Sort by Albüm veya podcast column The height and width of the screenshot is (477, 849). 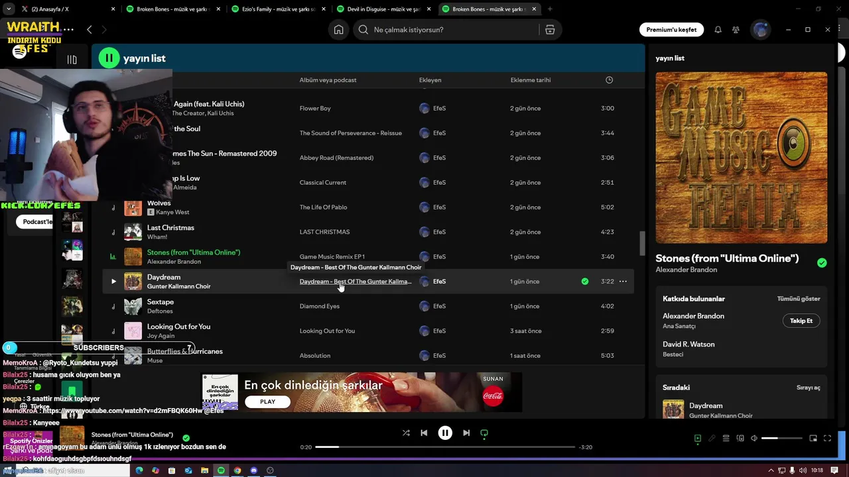(328, 80)
